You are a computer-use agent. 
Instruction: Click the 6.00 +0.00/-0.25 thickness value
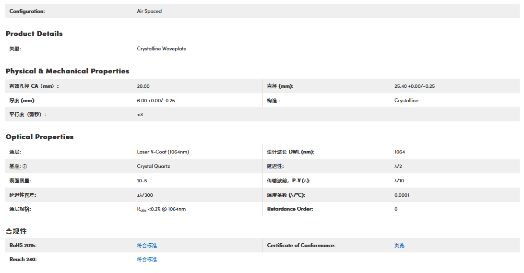click(155, 101)
